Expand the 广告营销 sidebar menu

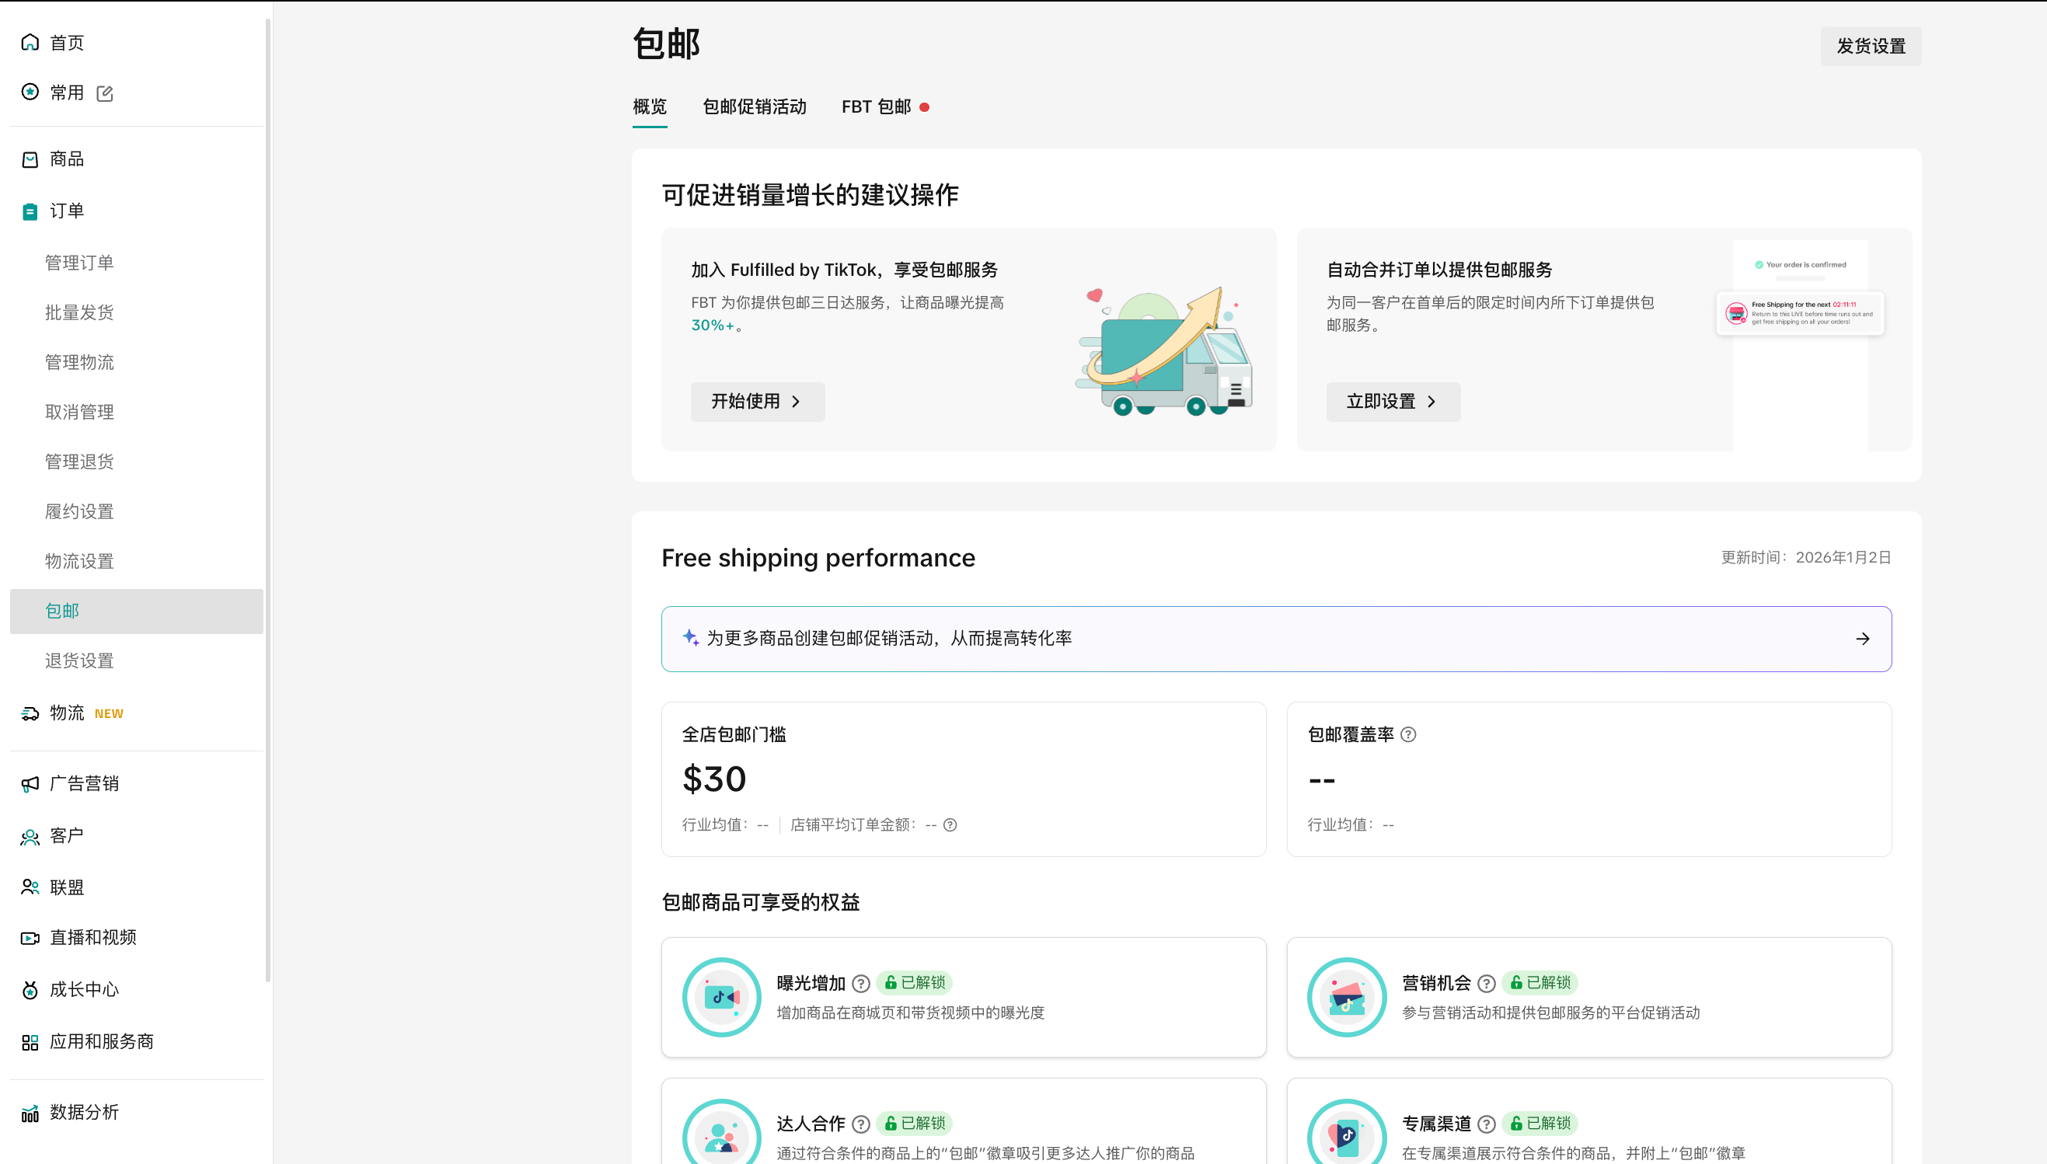[x=84, y=783]
